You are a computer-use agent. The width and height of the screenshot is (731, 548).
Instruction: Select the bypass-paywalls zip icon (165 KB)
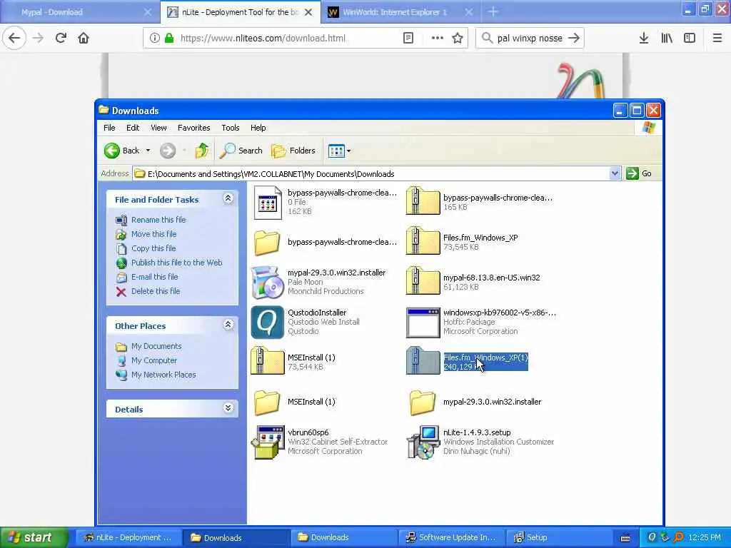pos(423,201)
